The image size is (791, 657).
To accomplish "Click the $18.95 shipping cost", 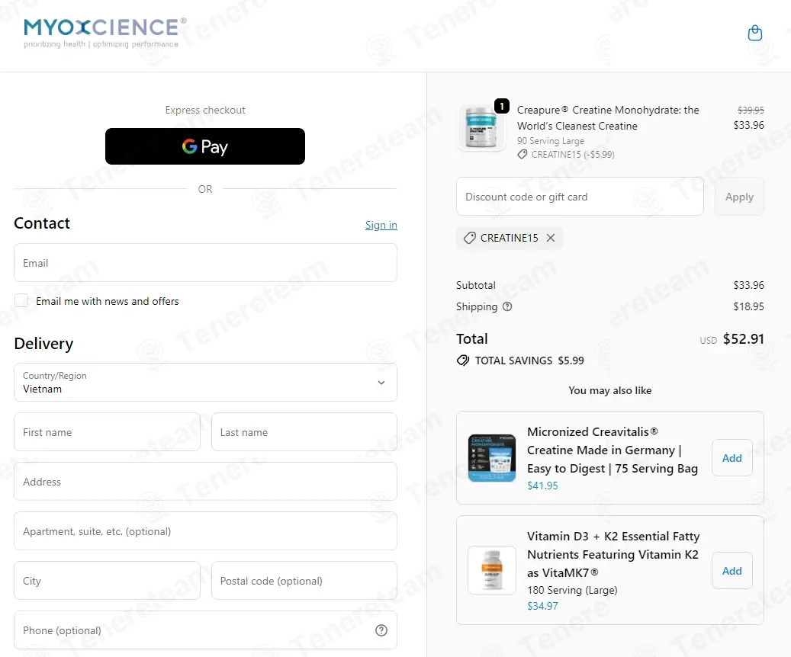I will [748, 306].
